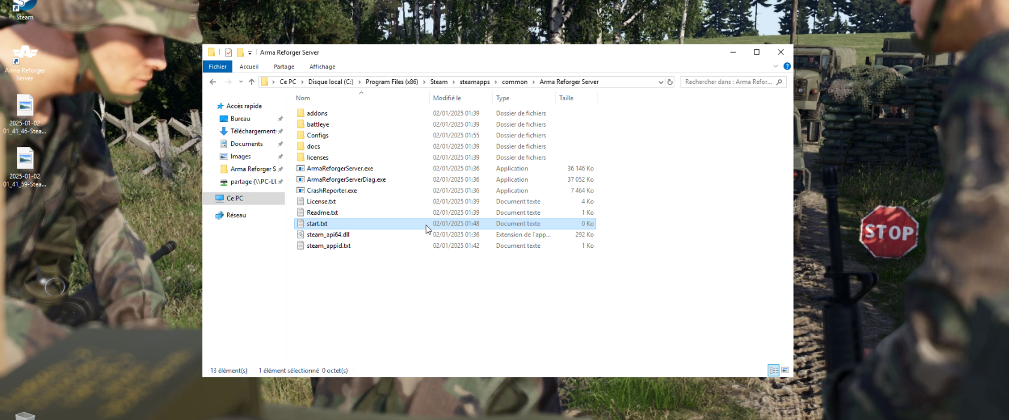Go up one folder level

pyautogui.click(x=252, y=82)
